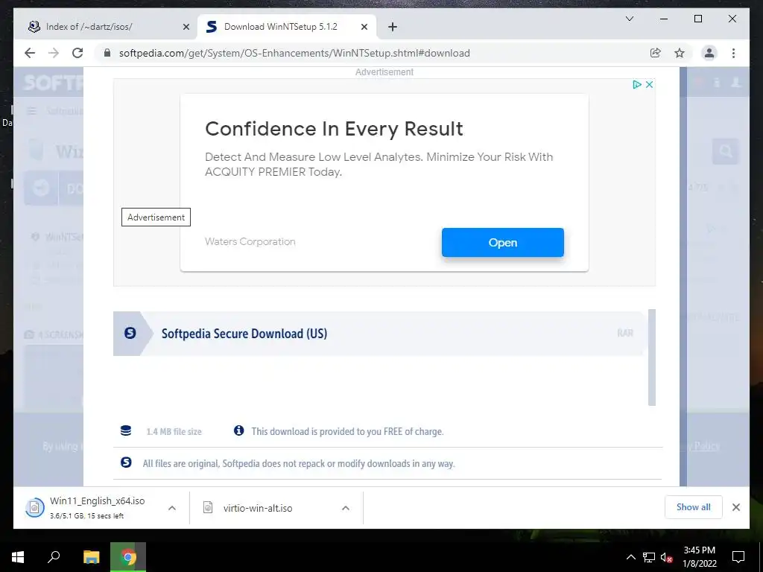Click the 1.4 MB file size text
This screenshot has height=572, width=763.
(174, 431)
